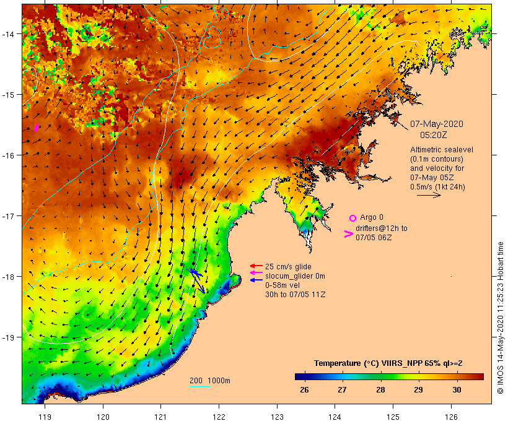Click the IMOS copyright timestamp text
This screenshot has height=421, width=508.
(501, 318)
